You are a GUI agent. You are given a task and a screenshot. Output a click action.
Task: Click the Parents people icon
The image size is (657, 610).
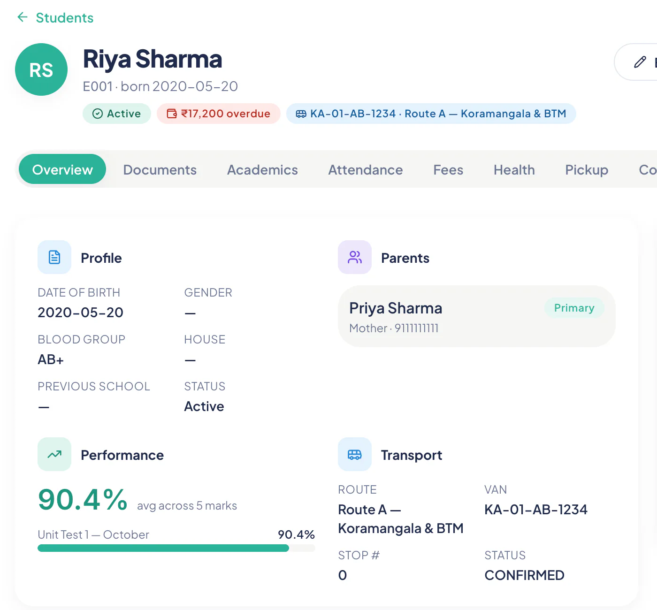(x=355, y=257)
